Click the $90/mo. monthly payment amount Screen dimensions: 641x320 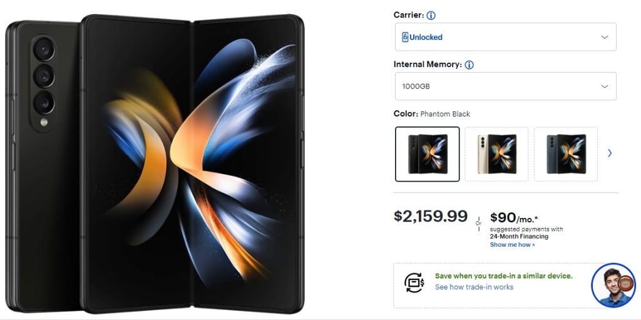pos(514,218)
